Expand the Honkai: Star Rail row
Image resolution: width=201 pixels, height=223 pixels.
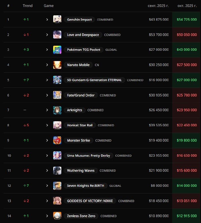click(47, 125)
